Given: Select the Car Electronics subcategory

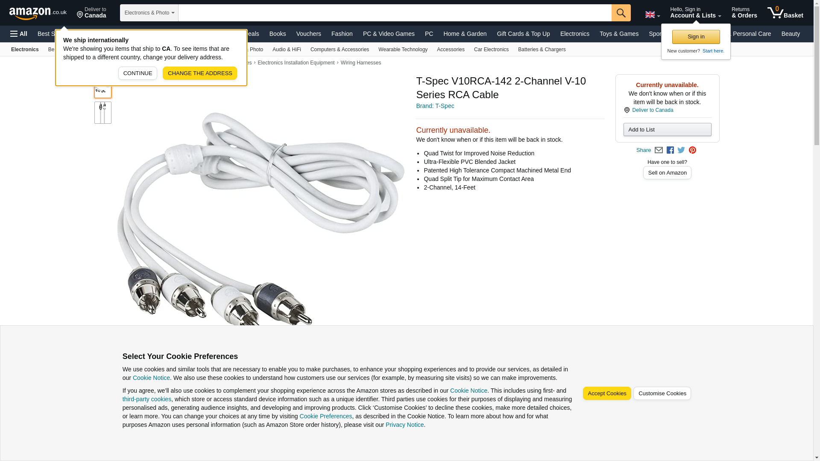Looking at the screenshot, I should 491,50.
